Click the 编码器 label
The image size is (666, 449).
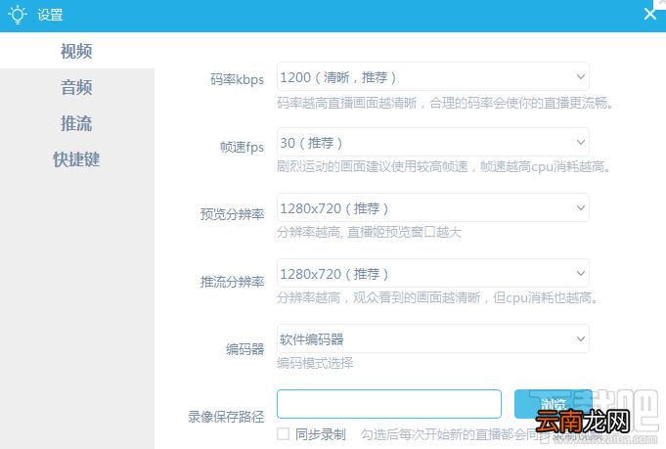point(244,349)
